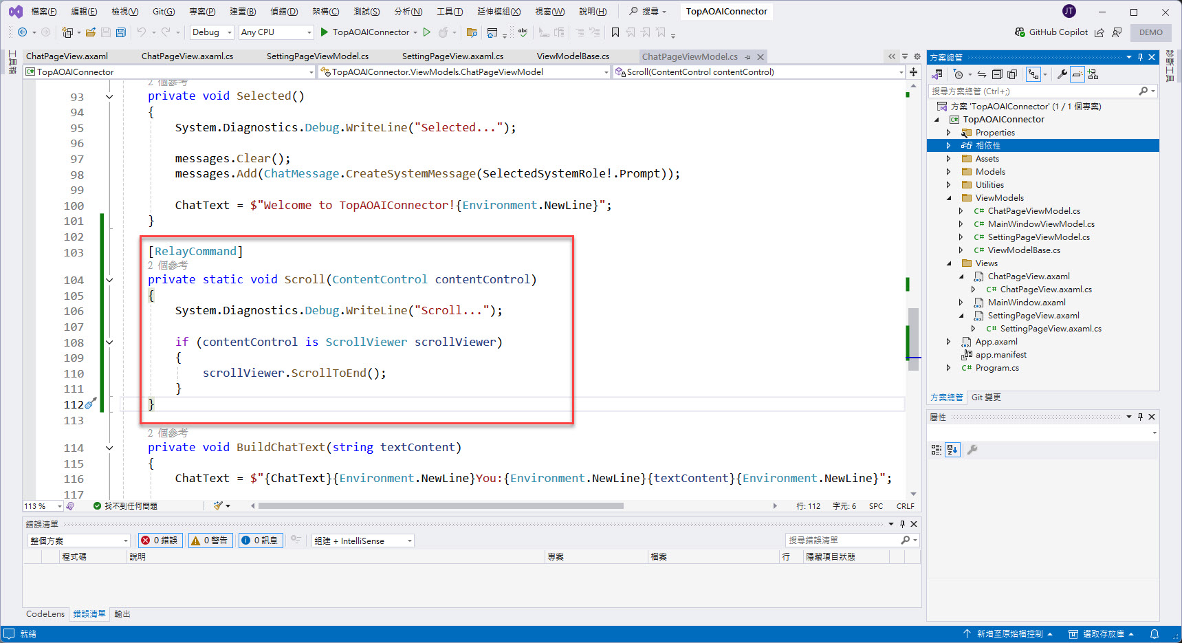Click the spell checker abc icon
Viewport: 1182px width, 643px height.
click(523, 32)
